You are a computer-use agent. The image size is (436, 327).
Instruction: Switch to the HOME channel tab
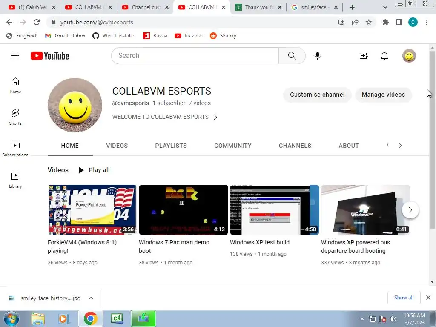(70, 146)
